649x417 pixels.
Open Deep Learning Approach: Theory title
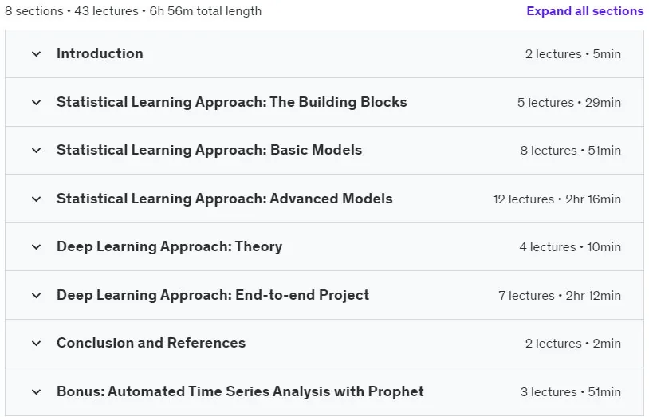(169, 247)
